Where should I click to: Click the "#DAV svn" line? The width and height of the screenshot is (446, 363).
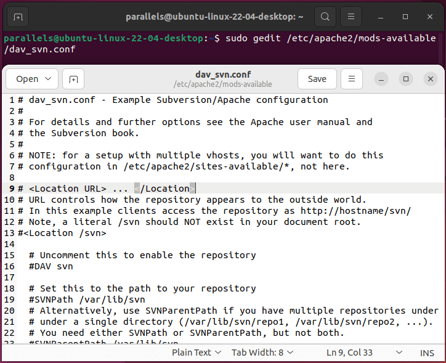pyautogui.click(x=51, y=266)
